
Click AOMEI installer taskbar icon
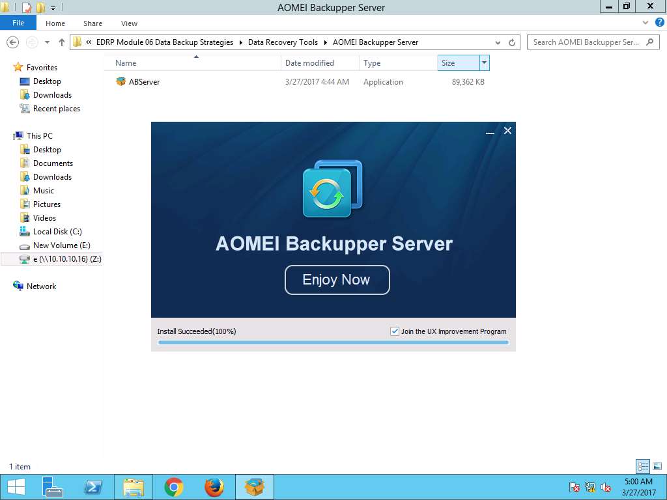coord(255,487)
